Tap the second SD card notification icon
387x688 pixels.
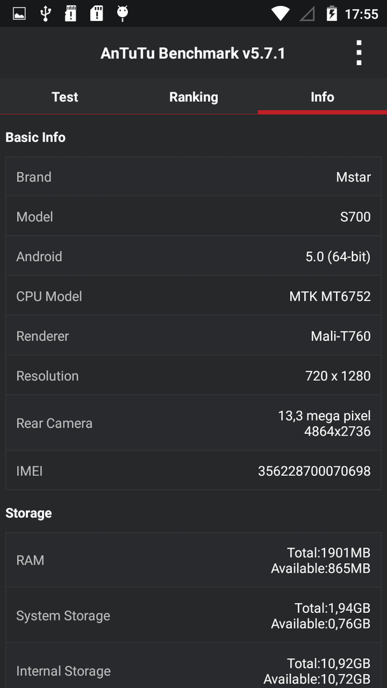coord(96,13)
